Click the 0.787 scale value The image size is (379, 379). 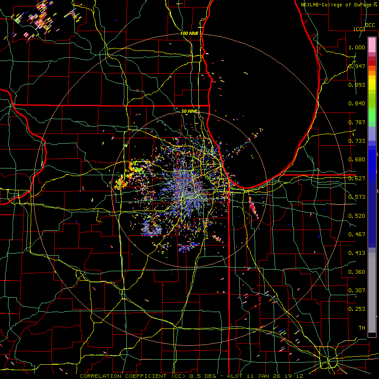pyautogui.click(x=357, y=122)
